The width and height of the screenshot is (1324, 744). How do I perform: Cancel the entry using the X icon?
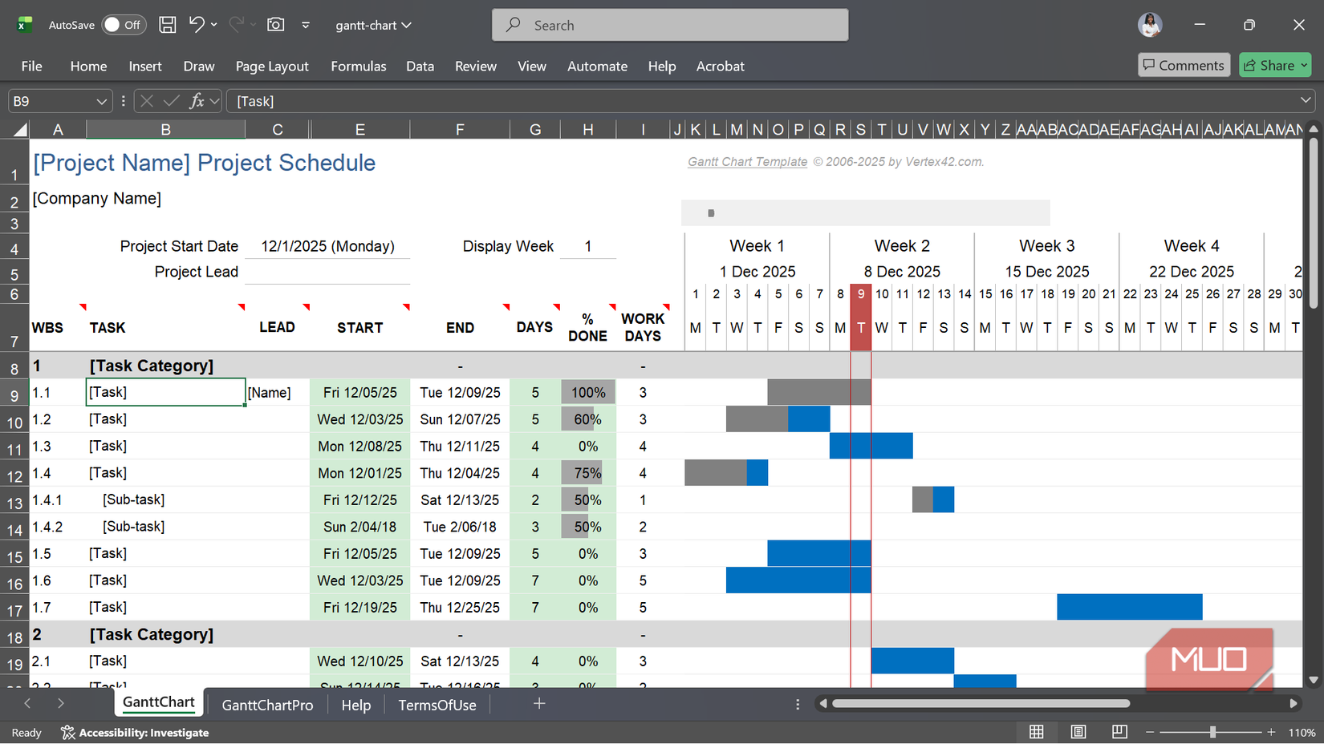coord(146,100)
